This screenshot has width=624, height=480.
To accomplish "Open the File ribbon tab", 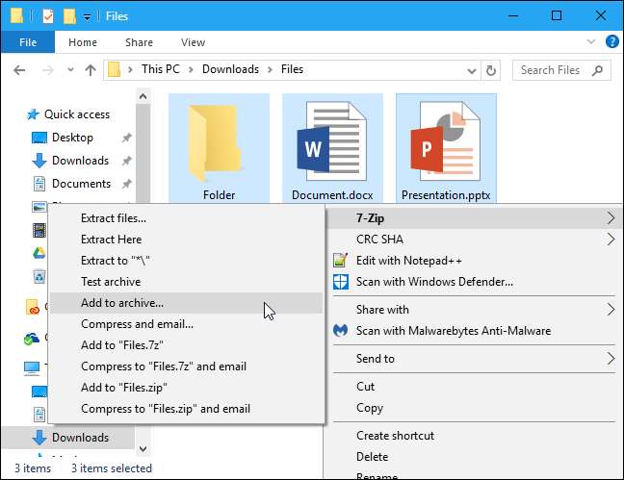I will (x=28, y=42).
